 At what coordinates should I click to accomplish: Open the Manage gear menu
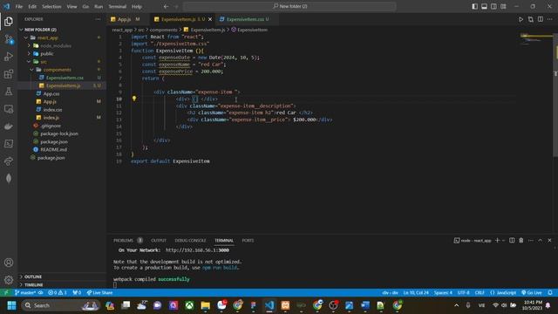[9, 280]
